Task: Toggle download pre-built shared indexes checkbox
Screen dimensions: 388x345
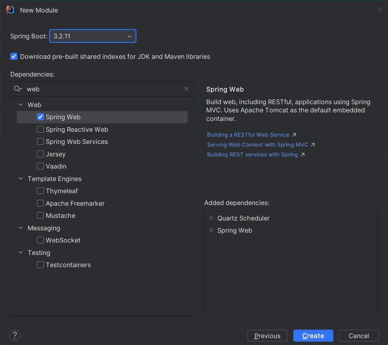Action: point(14,57)
